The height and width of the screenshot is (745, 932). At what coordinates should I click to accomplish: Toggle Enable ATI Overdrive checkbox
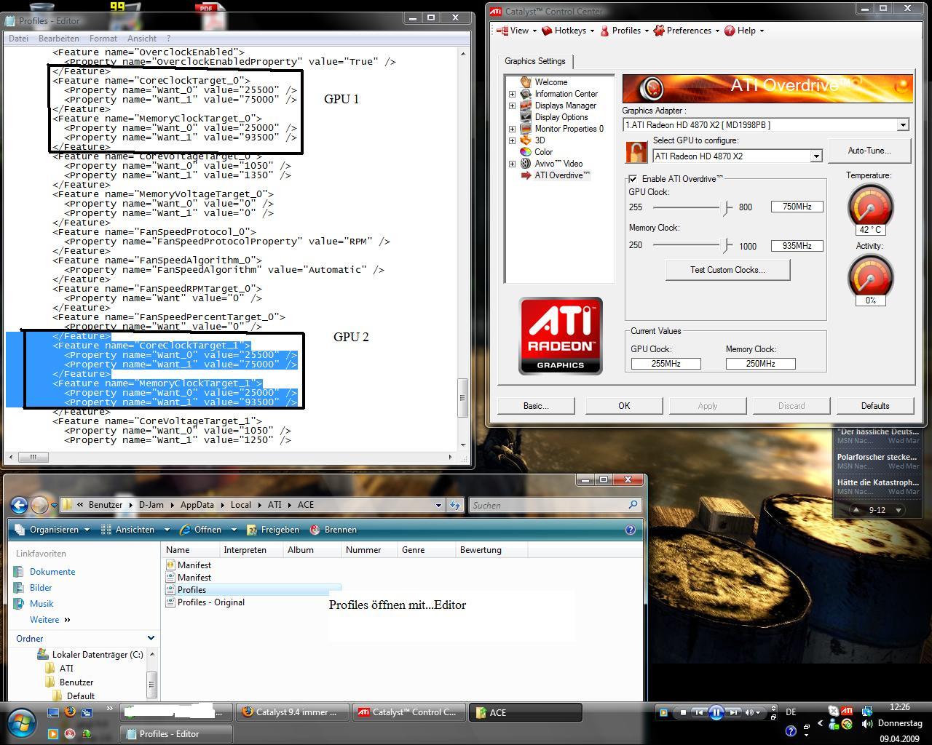click(633, 179)
